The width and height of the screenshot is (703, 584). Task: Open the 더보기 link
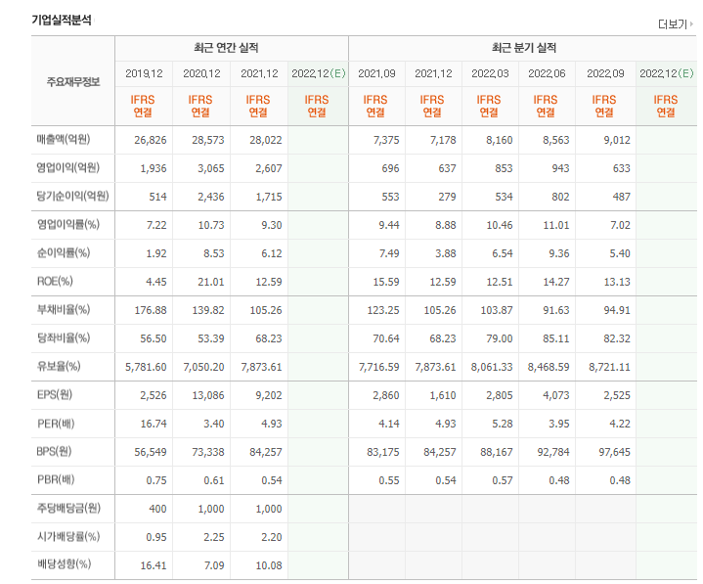(675, 24)
